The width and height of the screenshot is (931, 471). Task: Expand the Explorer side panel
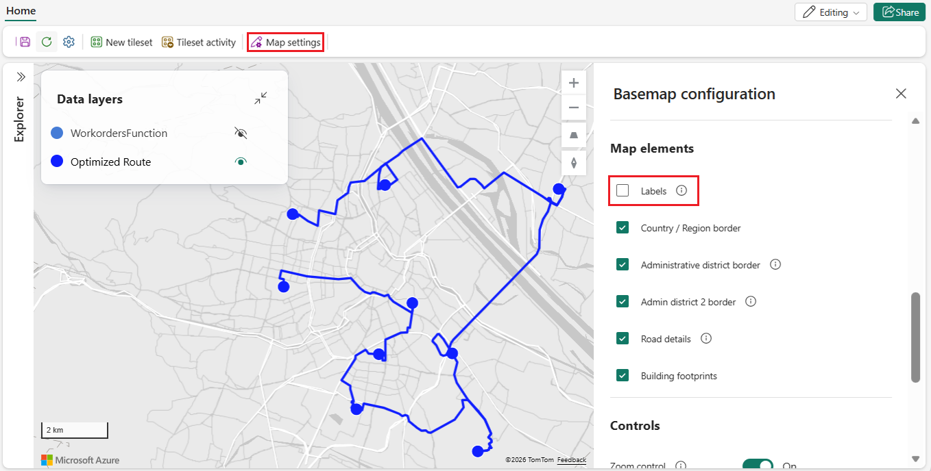pyautogui.click(x=21, y=77)
